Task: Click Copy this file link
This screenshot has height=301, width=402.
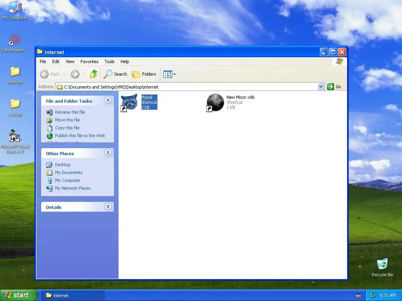Action: point(67,128)
